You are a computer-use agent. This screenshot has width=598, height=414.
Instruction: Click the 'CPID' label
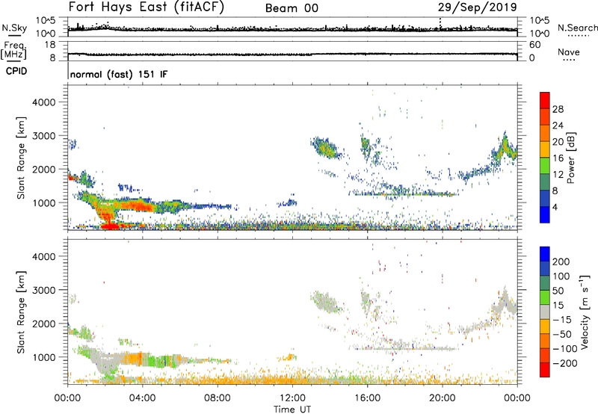(16, 71)
